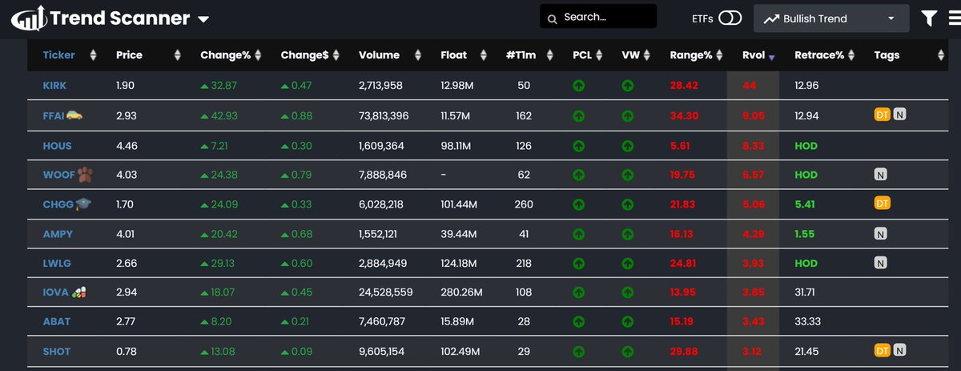Click the N tag in FFAI row
This screenshot has height=371, width=961.
899,115
